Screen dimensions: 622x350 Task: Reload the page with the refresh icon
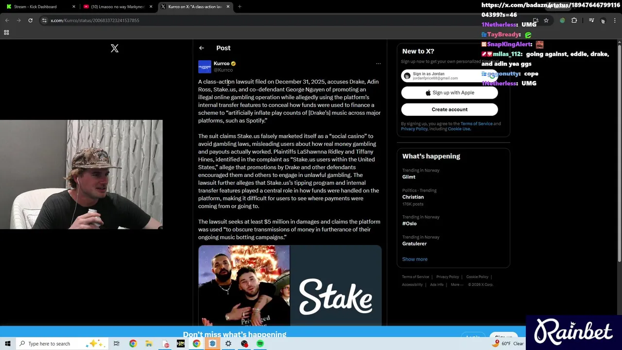(x=30, y=20)
